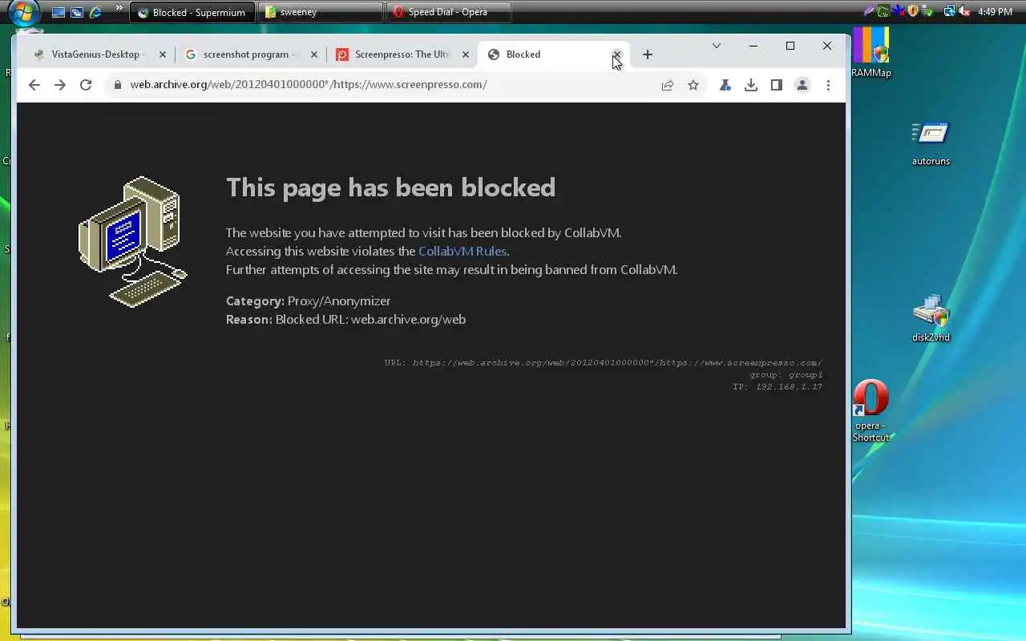Open the CollabVM Rules link
Image resolution: width=1026 pixels, height=641 pixels.
[463, 251]
